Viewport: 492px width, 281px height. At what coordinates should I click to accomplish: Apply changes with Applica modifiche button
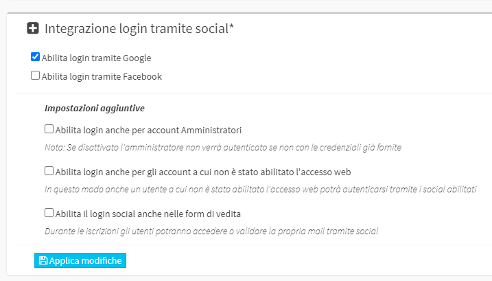pos(80,260)
